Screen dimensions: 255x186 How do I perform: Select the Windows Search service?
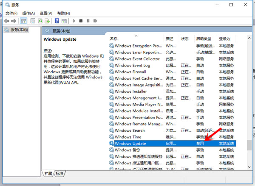(173, 130)
